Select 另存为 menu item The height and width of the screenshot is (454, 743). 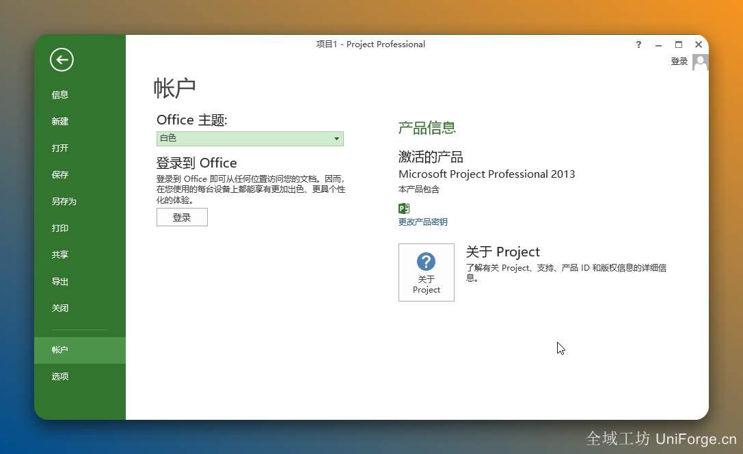[64, 202]
